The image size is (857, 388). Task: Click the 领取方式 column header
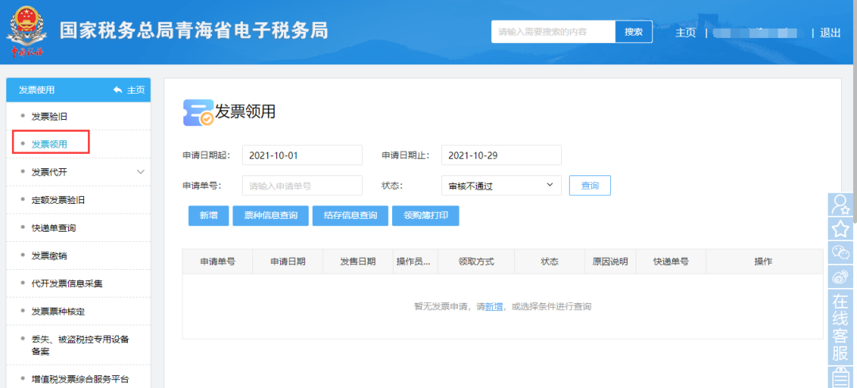point(476,261)
